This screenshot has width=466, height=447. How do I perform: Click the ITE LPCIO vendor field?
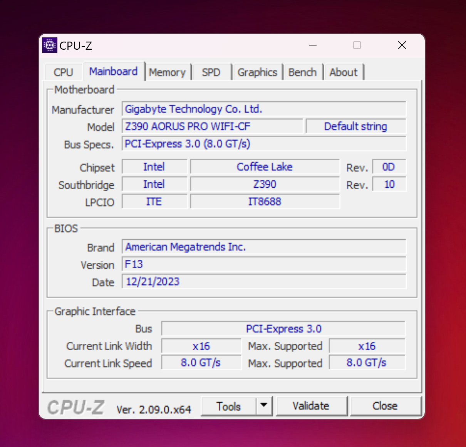click(x=154, y=202)
